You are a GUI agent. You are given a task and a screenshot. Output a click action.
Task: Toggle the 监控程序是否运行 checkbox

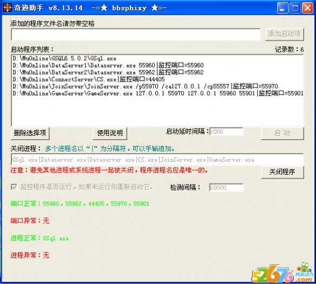click(x=14, y=187)
